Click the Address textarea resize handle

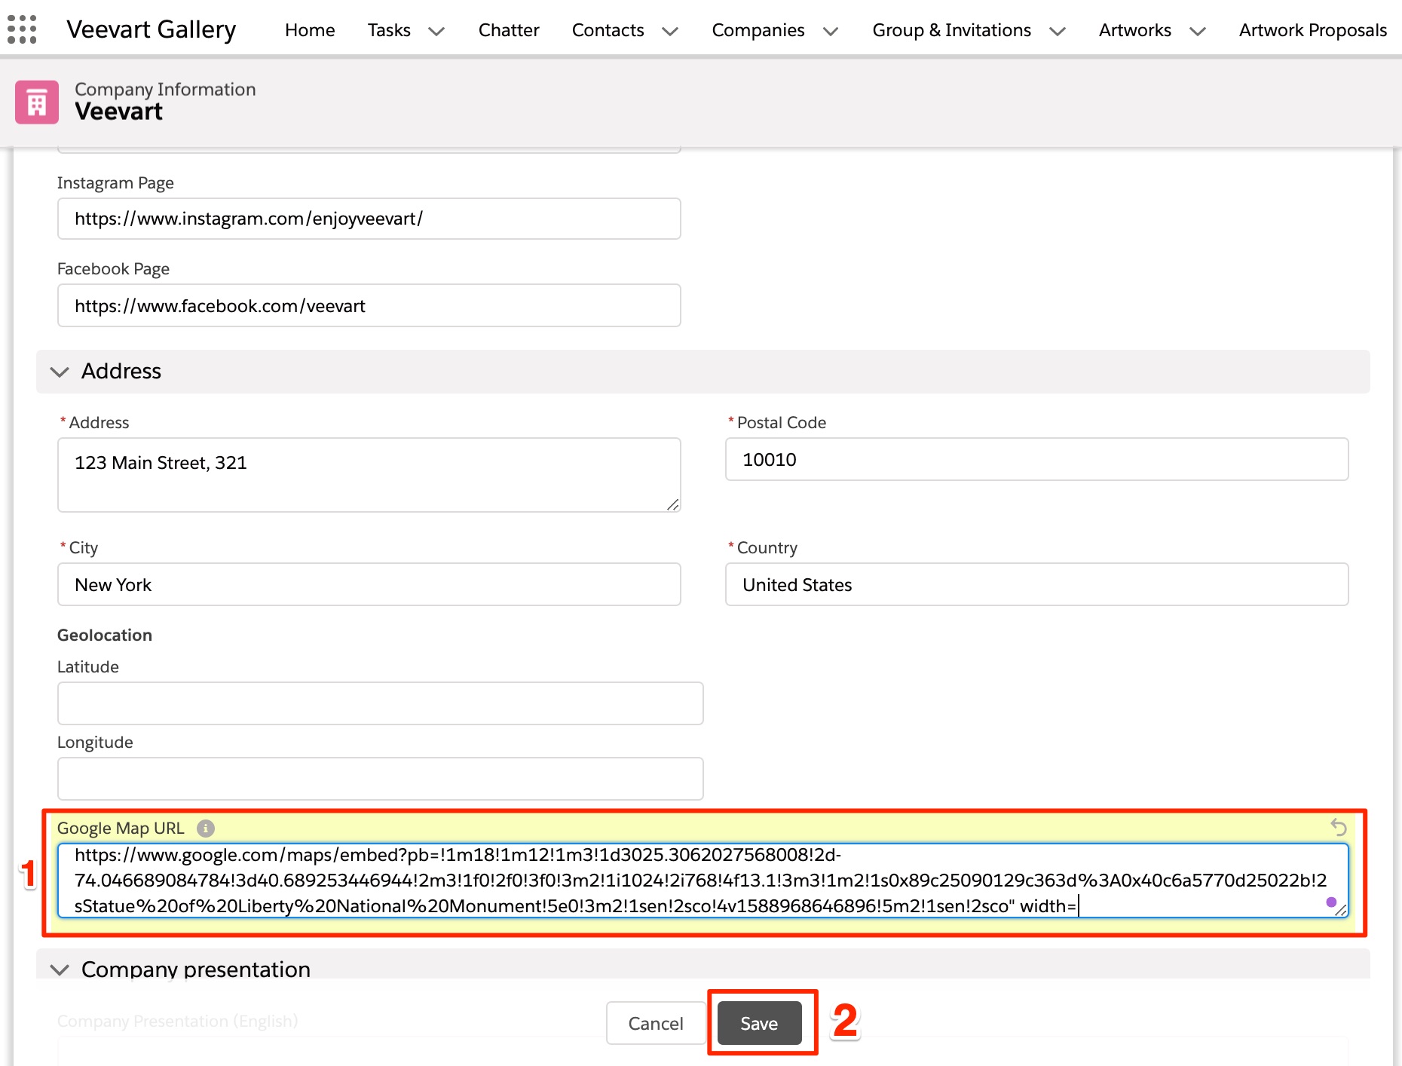(672, 504)
